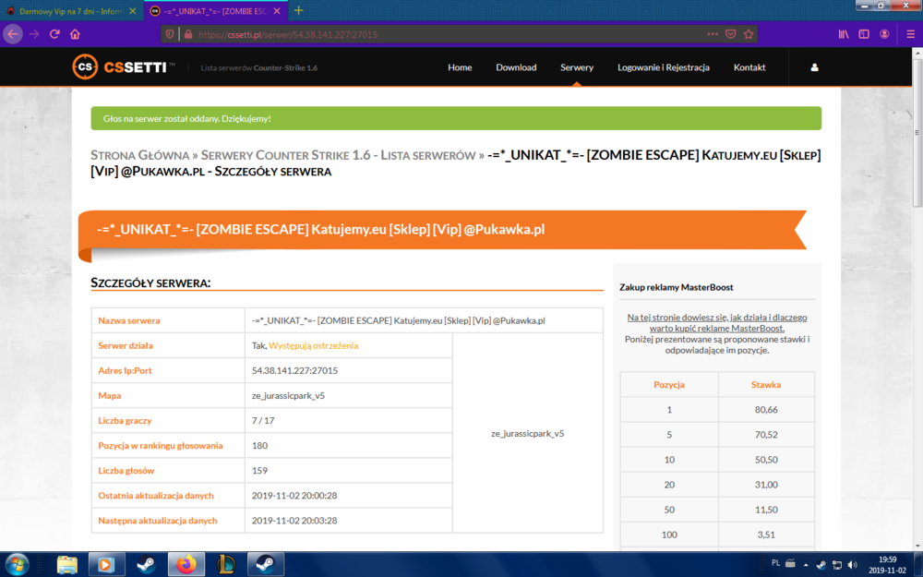Open the page actions three-dots menu

click(713, 34)
